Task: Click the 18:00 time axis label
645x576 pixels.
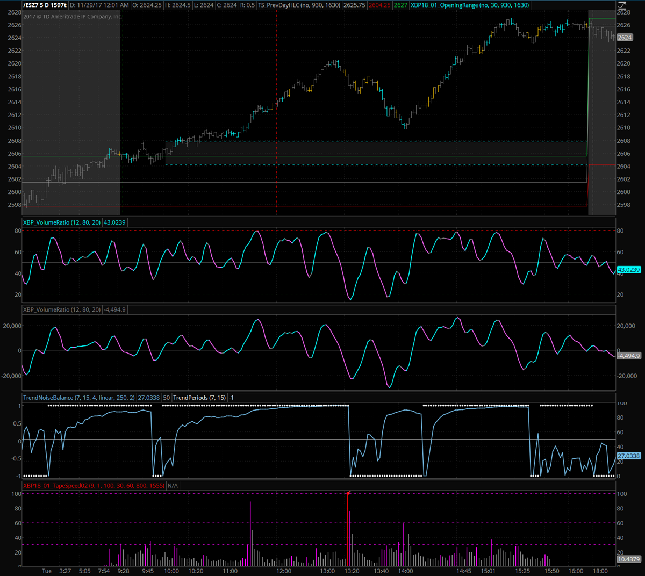Action: [600, 571]
